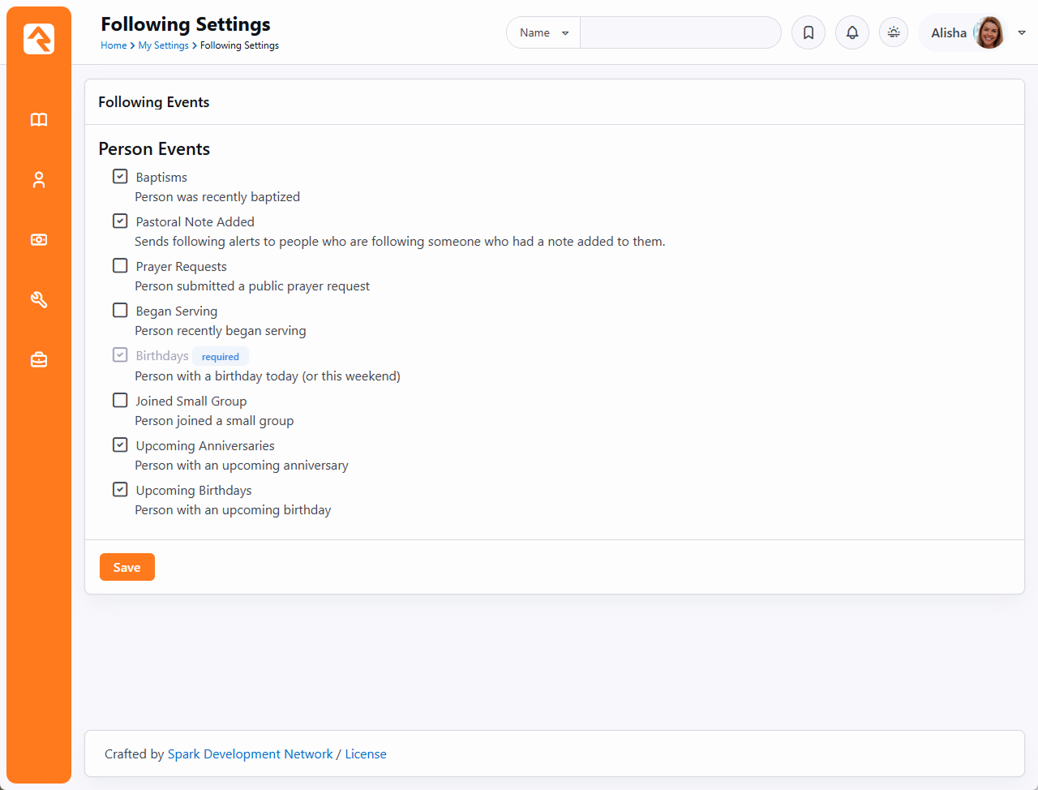Open the book icon in sidebar
1038x790 pixels.
click(x=39, y=120)
